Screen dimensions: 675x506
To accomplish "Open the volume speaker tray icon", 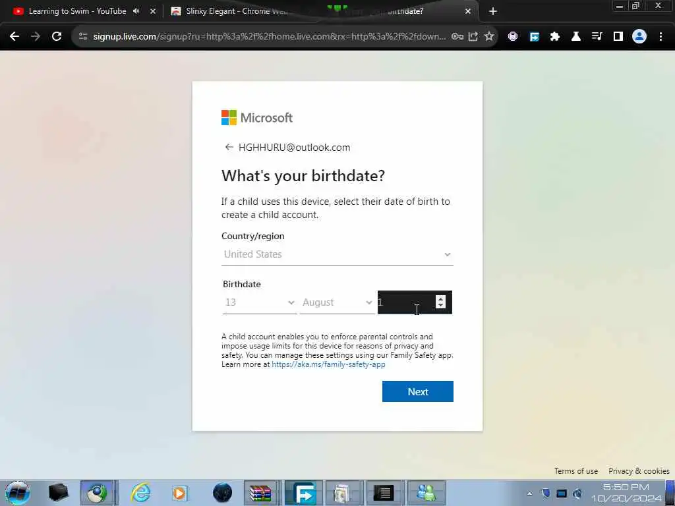I will pos(577,493).
